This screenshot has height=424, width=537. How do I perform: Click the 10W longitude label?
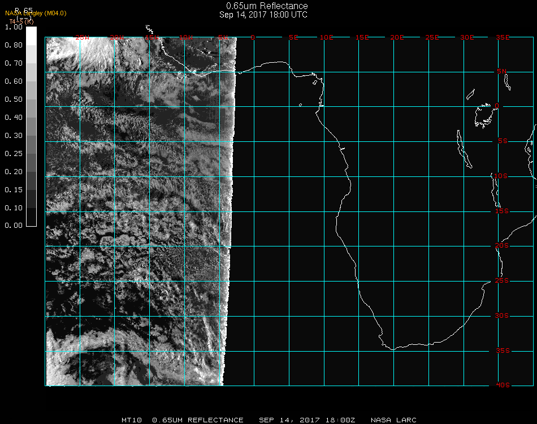(x=186, y=37)
